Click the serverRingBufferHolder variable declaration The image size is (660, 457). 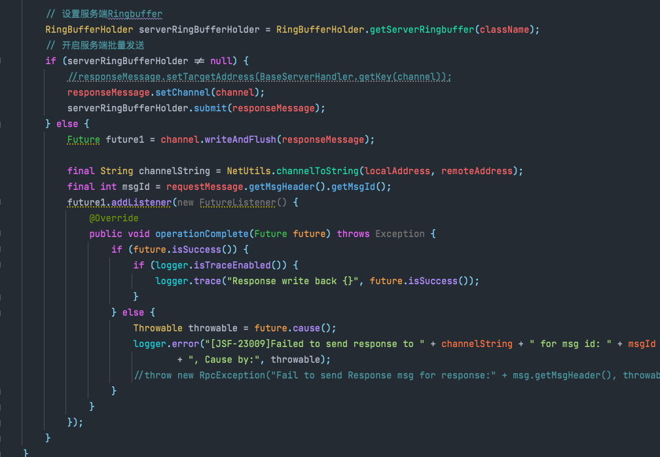pyautogui.click(x=199, y=29)
